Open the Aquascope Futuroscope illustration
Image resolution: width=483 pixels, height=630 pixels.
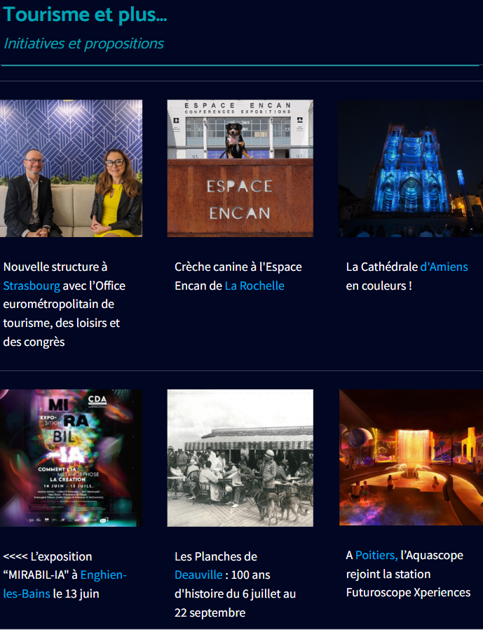411,457
